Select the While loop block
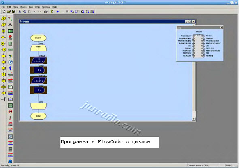The height and width of the screenshot is (168, 239). coord(38,48)
